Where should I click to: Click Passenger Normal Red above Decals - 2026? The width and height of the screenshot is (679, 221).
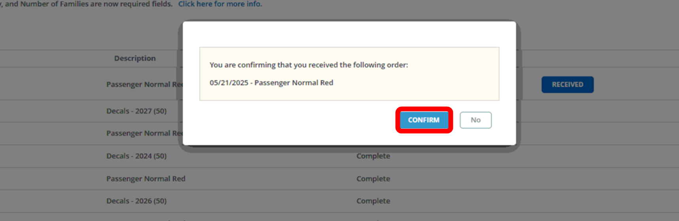pyautogui.click(x=145, y=179)
